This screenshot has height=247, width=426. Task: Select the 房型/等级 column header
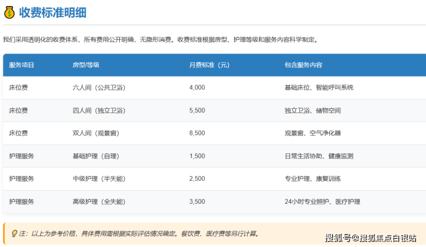click(86, 65)
